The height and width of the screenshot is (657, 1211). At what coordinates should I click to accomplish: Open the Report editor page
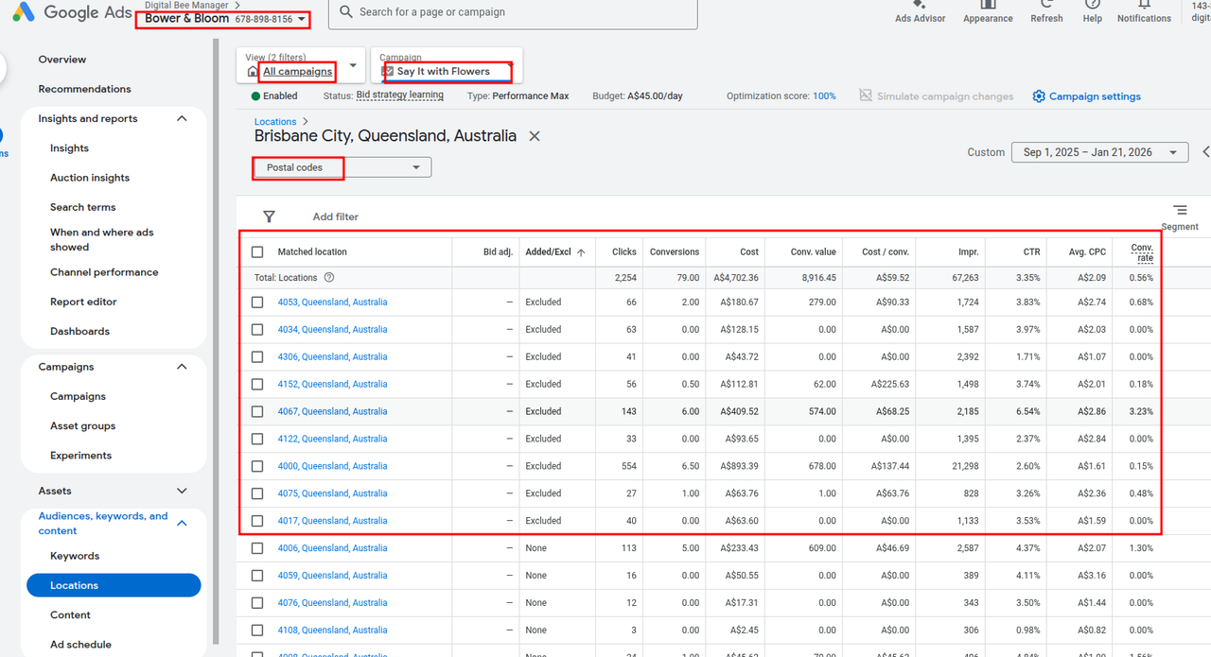[x=83, y=302]
